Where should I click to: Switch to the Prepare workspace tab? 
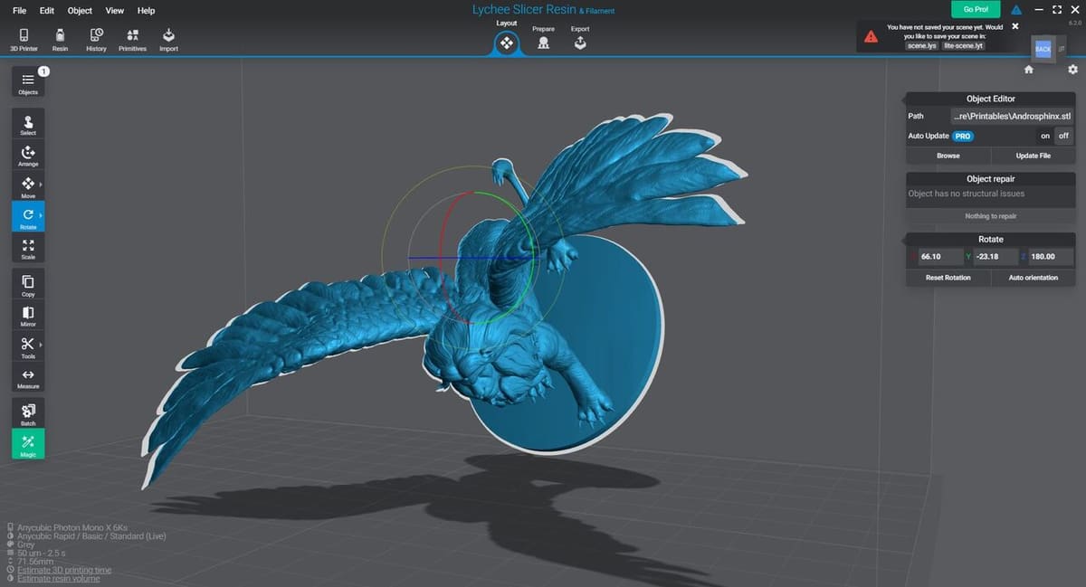(x=543, y=38)
